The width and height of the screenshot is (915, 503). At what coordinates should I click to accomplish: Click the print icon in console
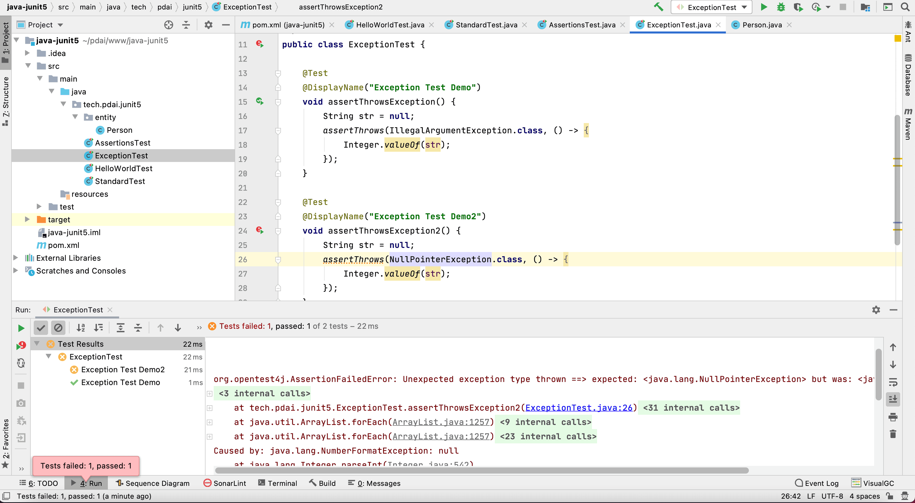pyautogui.click(x=893, y=417)
